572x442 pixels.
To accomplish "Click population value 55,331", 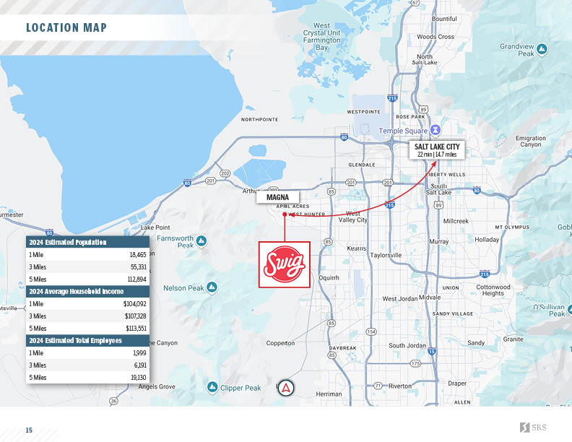I will [139, 267].
